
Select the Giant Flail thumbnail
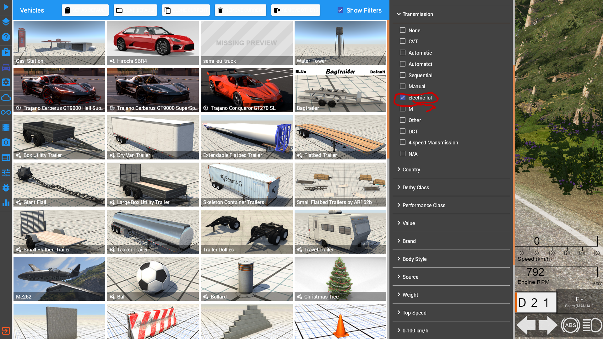click(x=59, y=184)
